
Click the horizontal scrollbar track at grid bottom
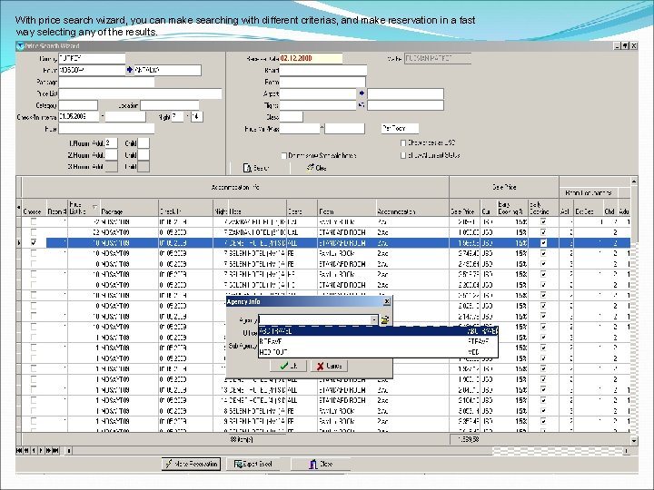[346, 450]
